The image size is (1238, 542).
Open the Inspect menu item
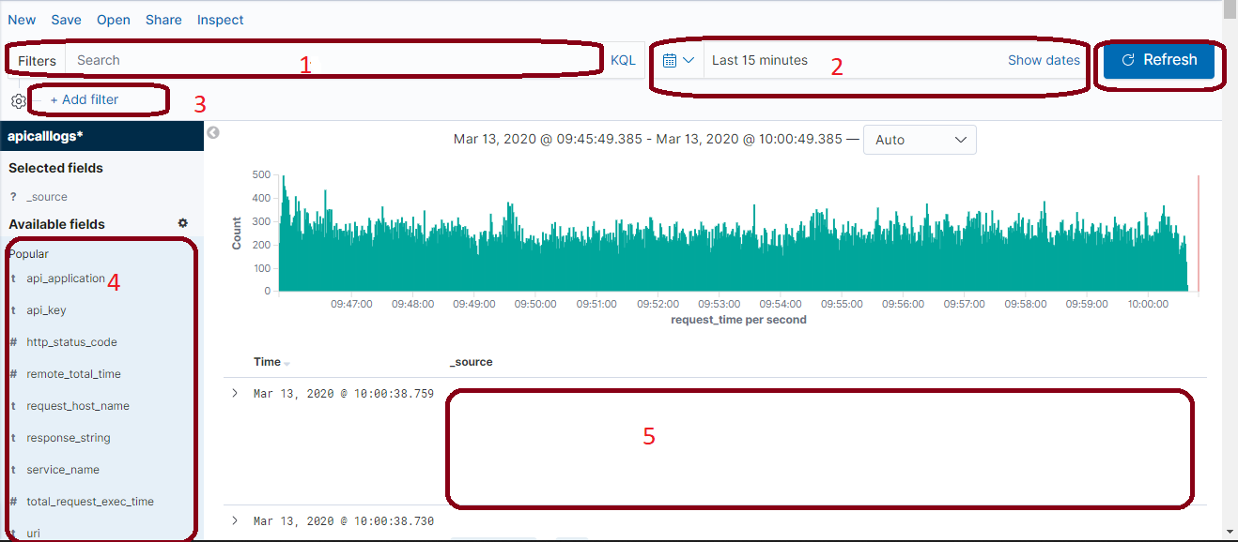(x=220, y=20)
